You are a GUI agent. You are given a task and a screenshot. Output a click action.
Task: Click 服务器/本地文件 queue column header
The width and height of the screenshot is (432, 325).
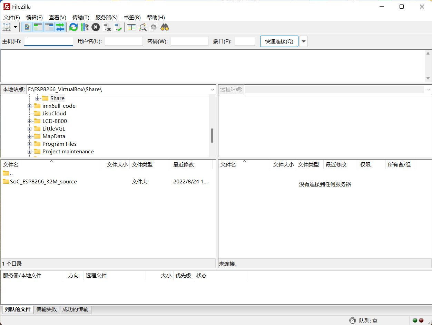[32, 276]
